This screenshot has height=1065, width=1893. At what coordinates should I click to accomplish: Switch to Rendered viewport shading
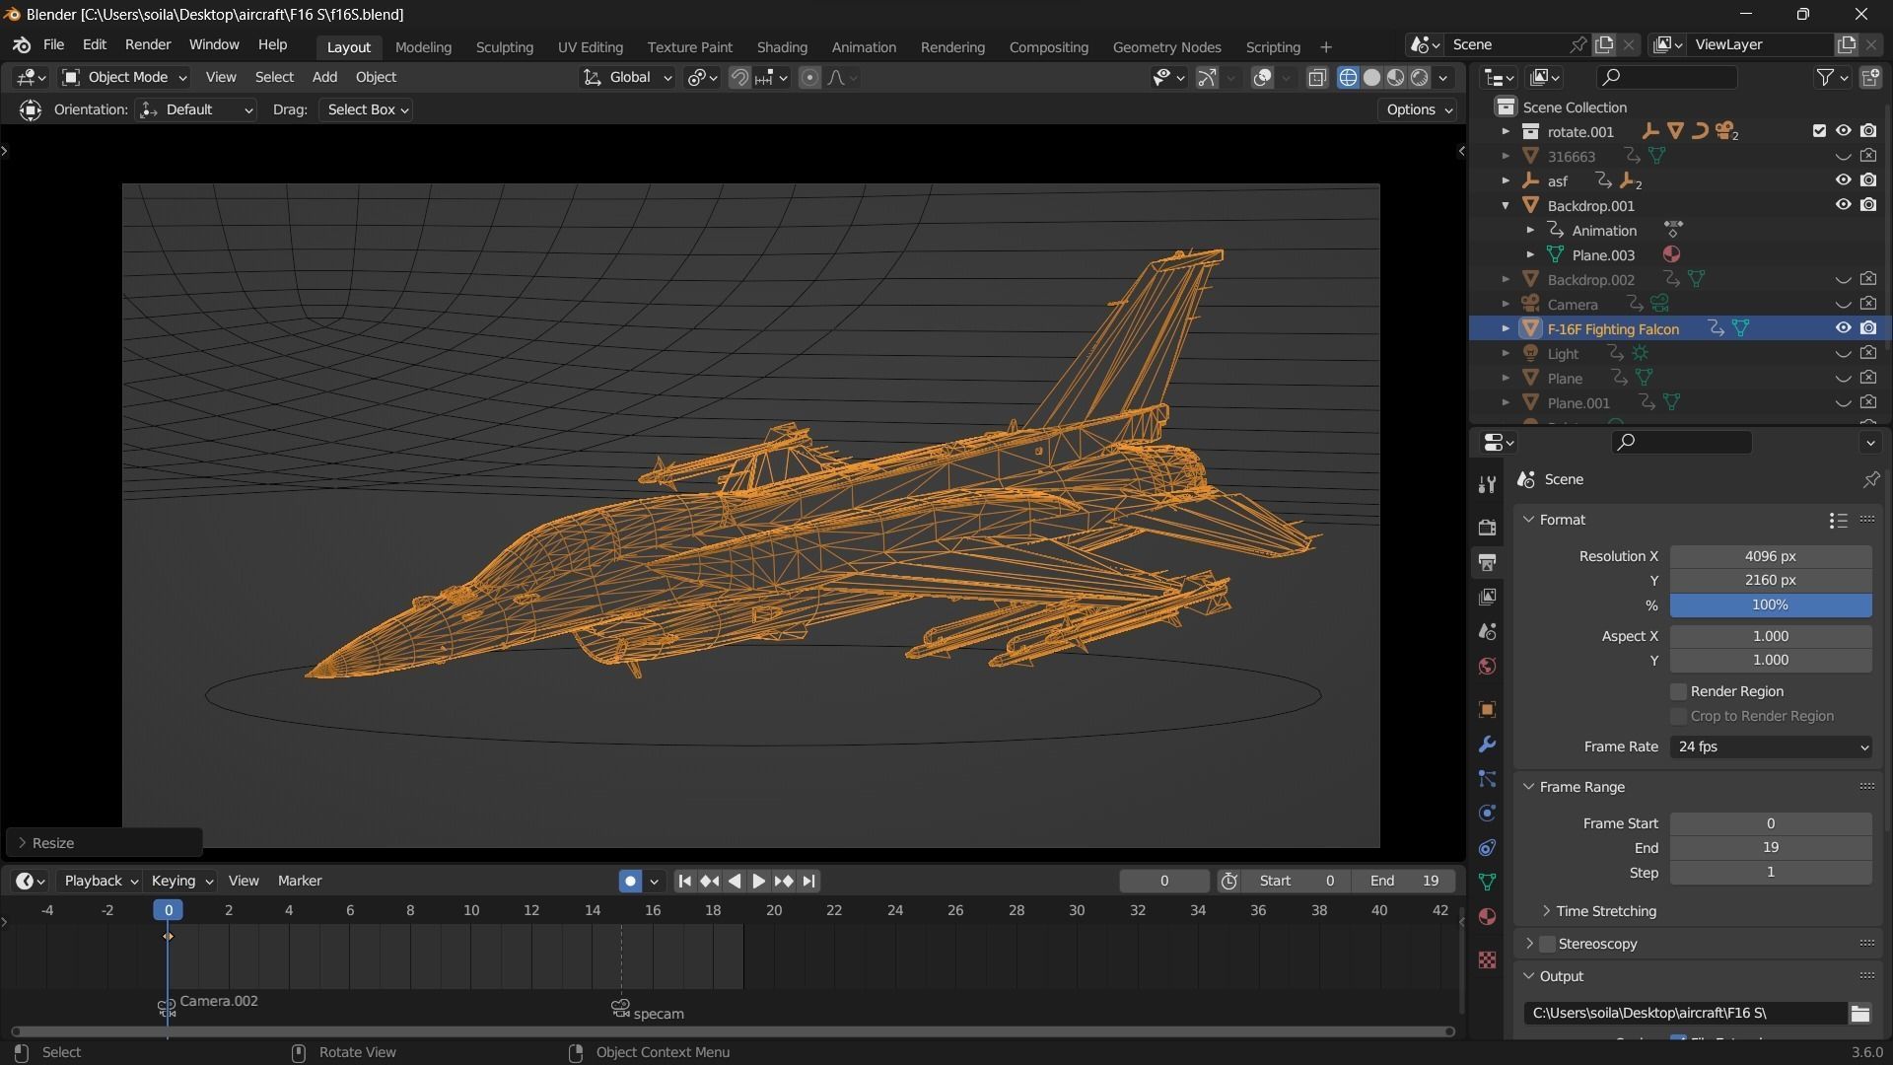(x=1420, y=77)
